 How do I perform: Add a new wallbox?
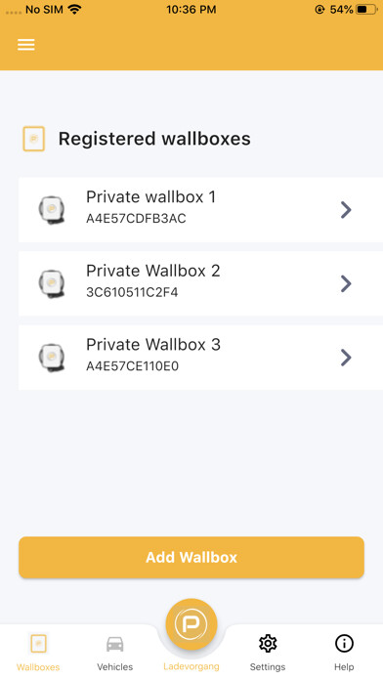191,557
